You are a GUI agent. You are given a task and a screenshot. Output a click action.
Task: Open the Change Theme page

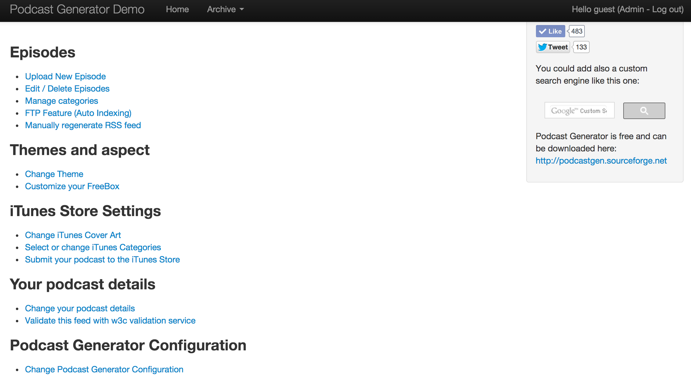54,174
